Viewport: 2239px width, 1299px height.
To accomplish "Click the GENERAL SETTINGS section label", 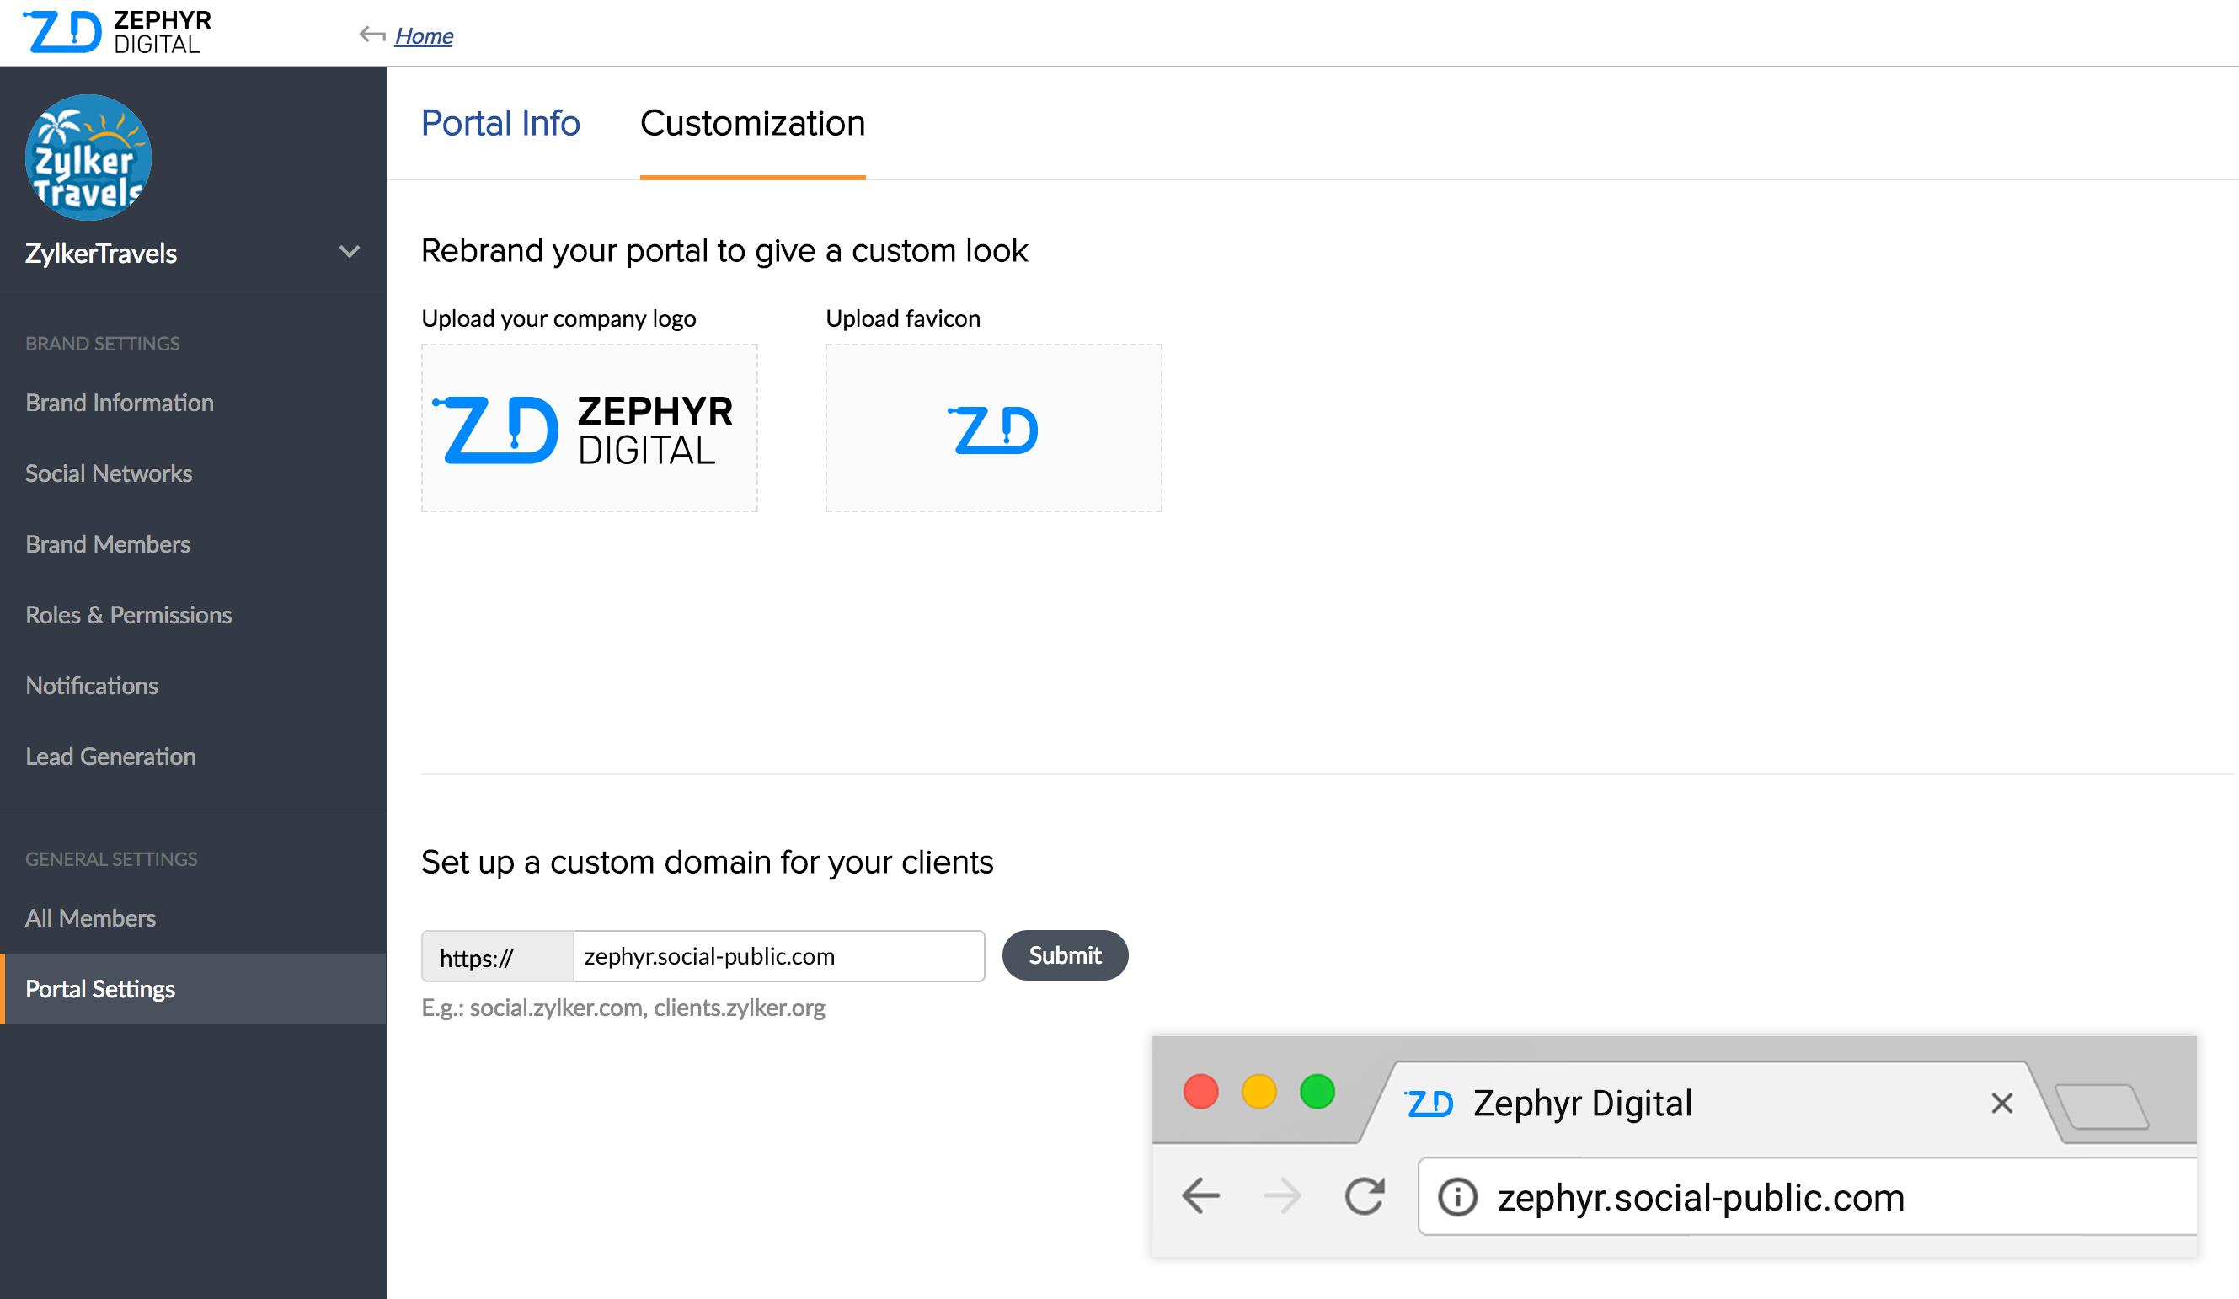I will tap(112, 859).
